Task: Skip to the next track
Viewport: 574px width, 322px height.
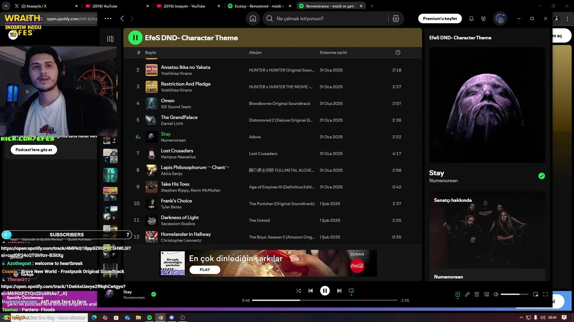Action: [x=339, y=291]
